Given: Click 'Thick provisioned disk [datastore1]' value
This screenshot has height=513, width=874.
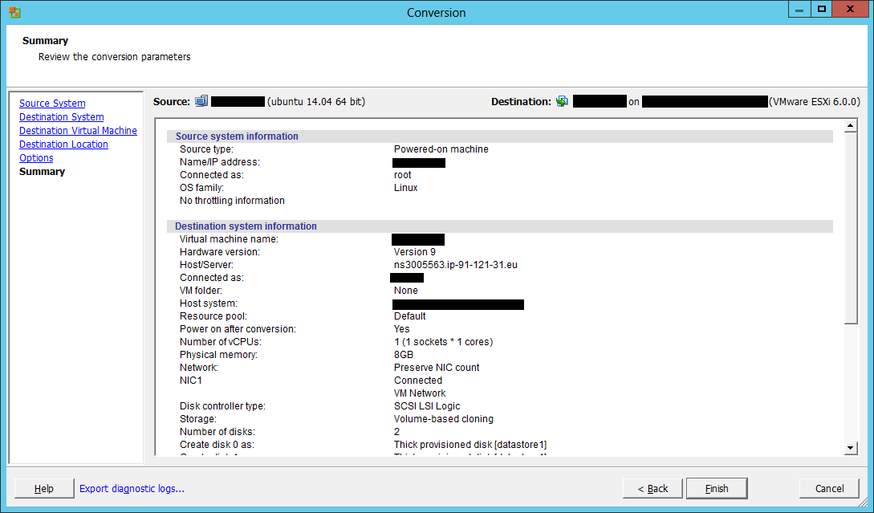Looking at the screenshot, I should pyautogui.click(x=470, y=444).
